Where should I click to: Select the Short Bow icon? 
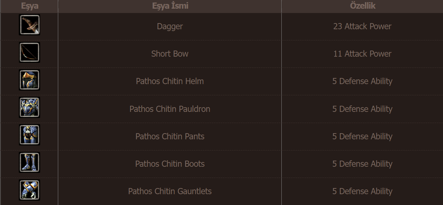29,52
